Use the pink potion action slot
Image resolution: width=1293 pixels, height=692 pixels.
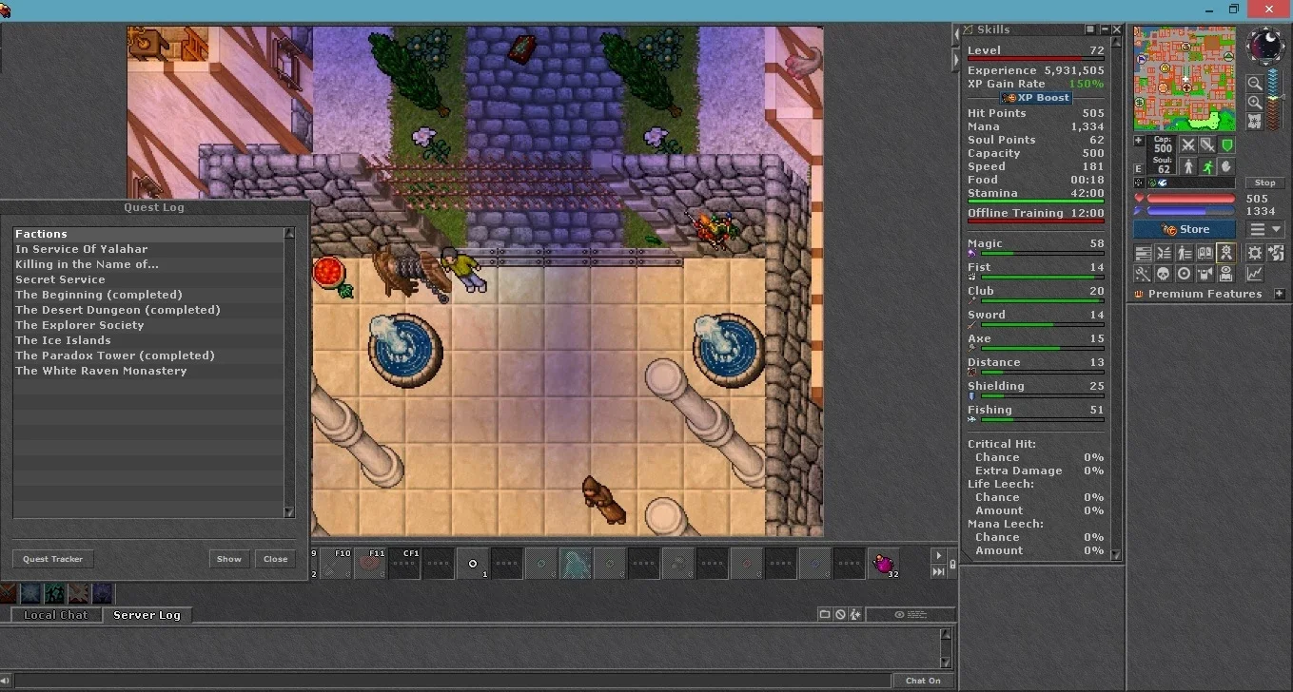point(884,564)
